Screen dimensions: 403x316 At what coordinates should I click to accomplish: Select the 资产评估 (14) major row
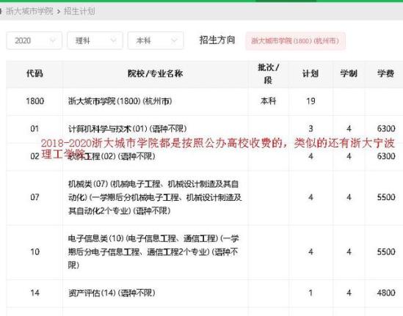(205, 293)
